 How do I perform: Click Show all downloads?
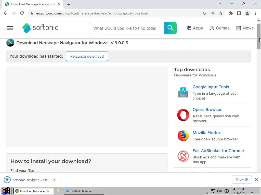pyautogui.click(x=242, y=180)
